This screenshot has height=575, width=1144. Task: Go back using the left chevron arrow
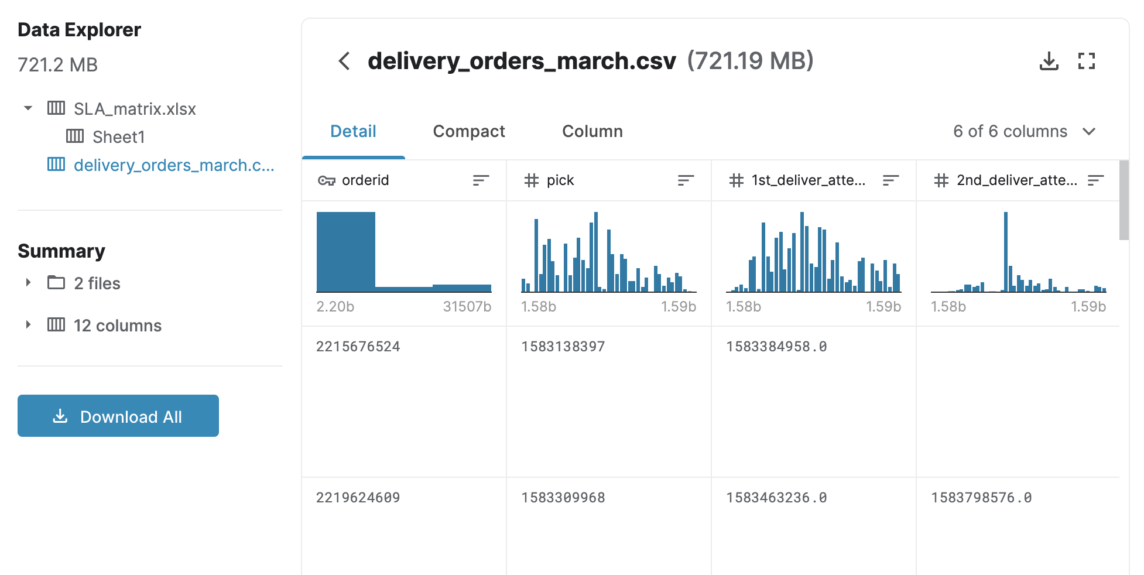(344, 61)
